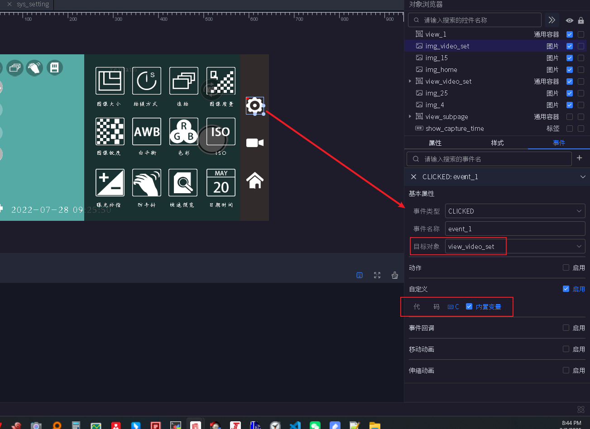Disable the 自定义 启用 checkbox
Screen dimensions: 590x429
pos(566,289)
